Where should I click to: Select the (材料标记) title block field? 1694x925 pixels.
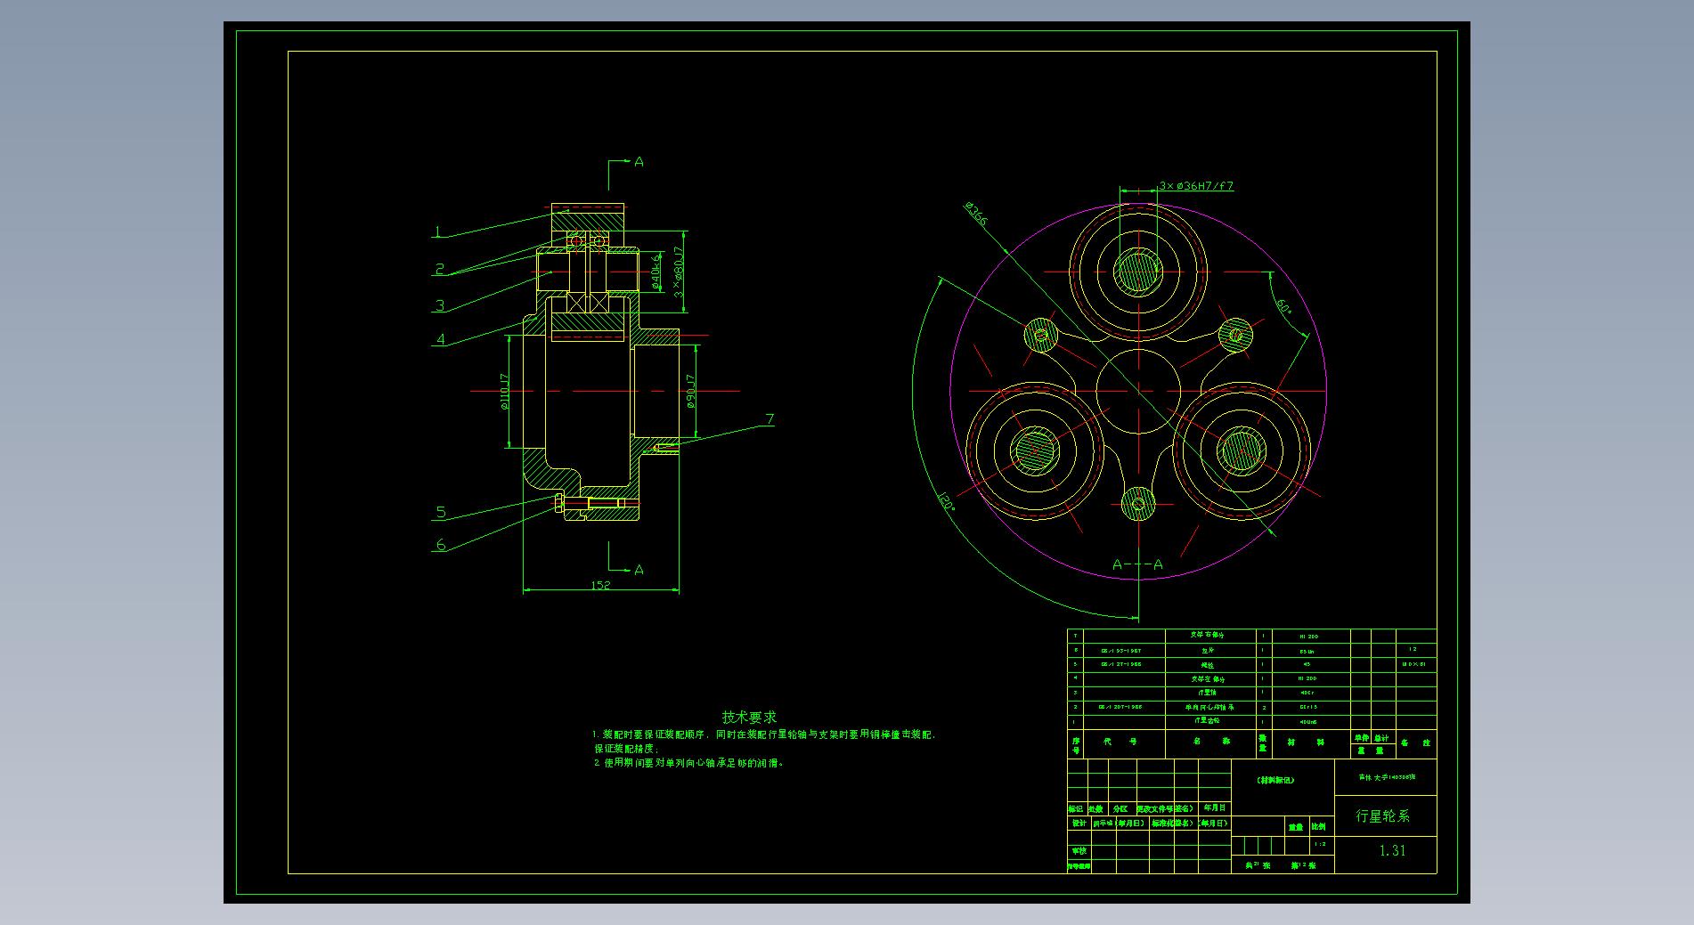pos(1275,780)
